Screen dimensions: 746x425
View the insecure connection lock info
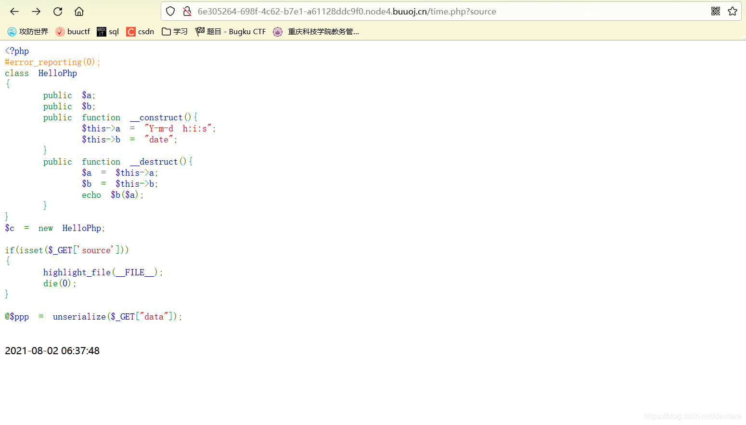tap(187, 11)
